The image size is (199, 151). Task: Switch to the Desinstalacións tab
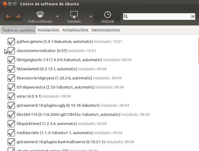(x=106, y=30)
